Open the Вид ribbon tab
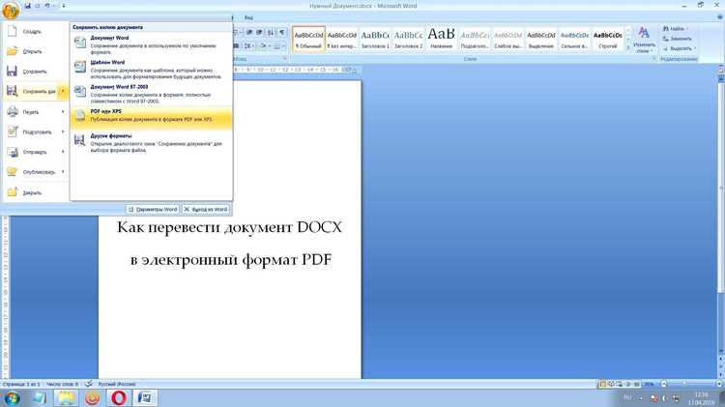 tap(248, 17)
